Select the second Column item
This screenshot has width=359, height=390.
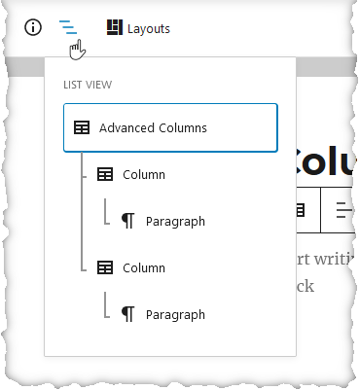(131, 267)
